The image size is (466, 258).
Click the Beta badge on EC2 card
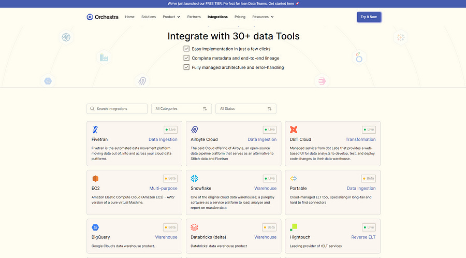coord(170,178)
